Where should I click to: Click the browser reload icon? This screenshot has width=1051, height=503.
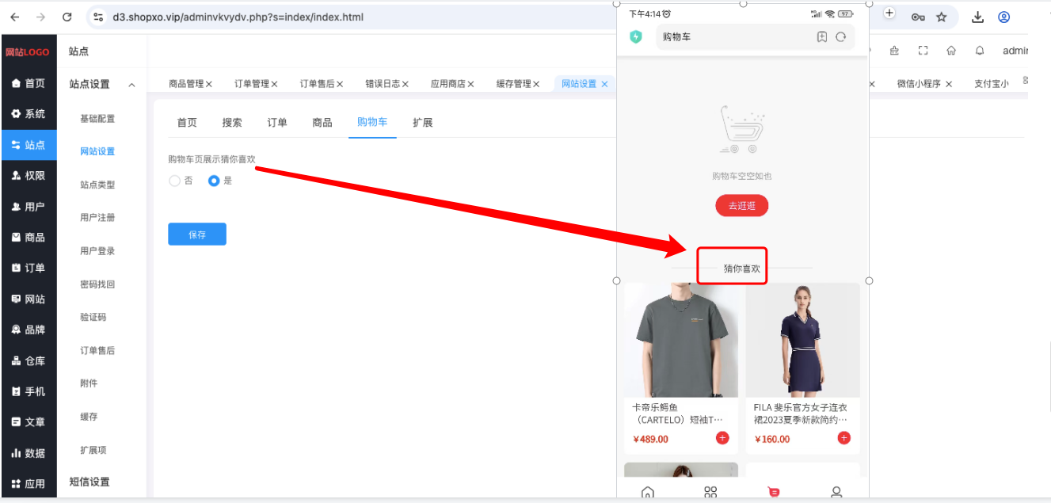[67, 17]
